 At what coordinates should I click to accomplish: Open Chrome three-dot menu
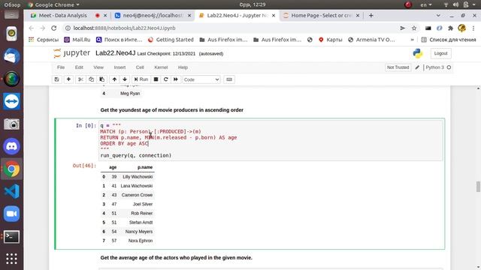click(473, 28)
